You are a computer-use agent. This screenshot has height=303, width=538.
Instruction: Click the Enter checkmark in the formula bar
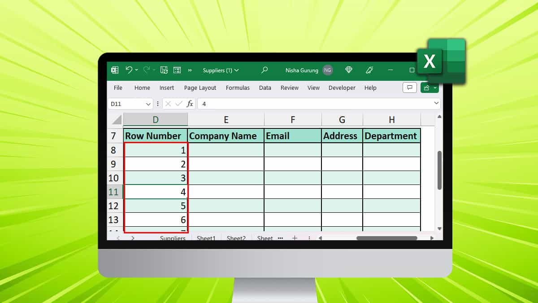(179, 103)
